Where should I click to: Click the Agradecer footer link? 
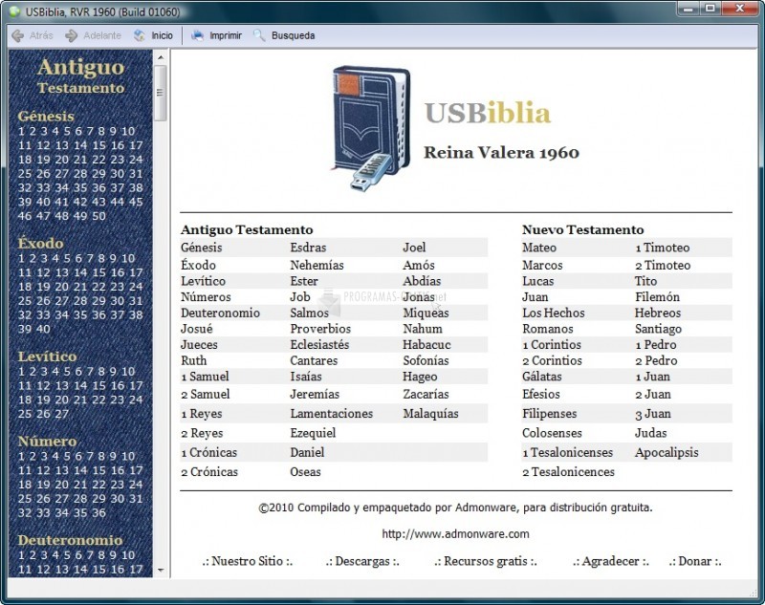click(611, 561)
